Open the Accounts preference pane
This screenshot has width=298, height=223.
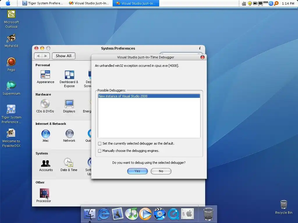pos(46,165)
